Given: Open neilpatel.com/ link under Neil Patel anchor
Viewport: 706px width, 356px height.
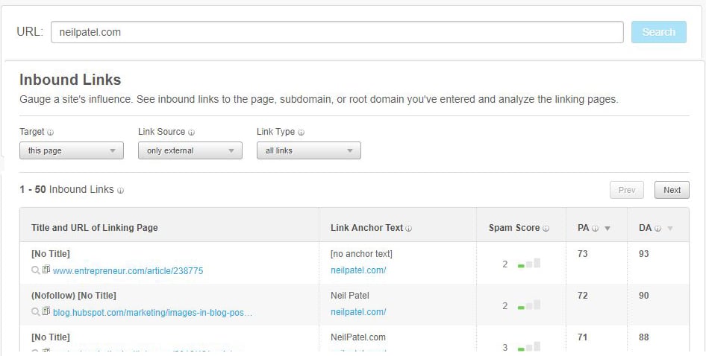Looking at the screenshot, I should tap(358, 312).
